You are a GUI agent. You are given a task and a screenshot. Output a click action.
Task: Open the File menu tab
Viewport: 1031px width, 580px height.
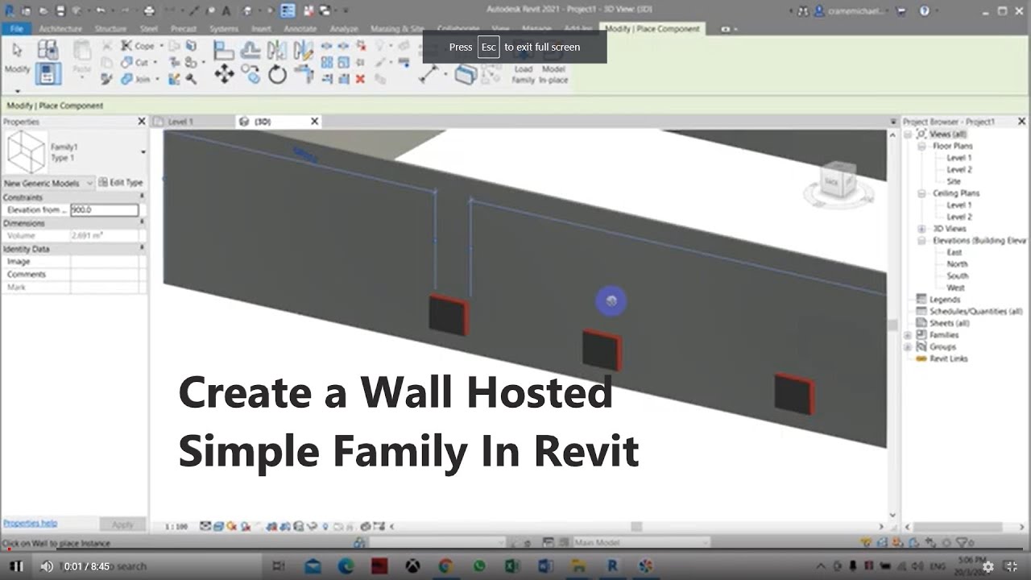coord(16,29)
